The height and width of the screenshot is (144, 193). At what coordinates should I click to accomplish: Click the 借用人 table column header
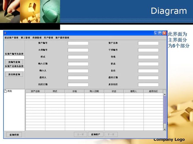(134, 91)
